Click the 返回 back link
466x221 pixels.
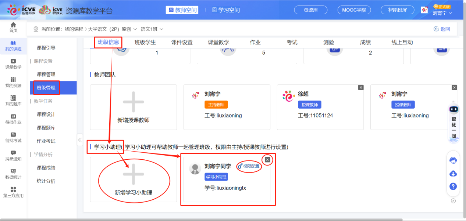point(441,28)
